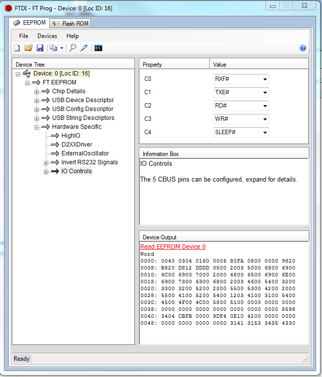The image size is (322, 377).
Task: Click the arrow icon beside D2XXDriver
Action: click(55, 145)
